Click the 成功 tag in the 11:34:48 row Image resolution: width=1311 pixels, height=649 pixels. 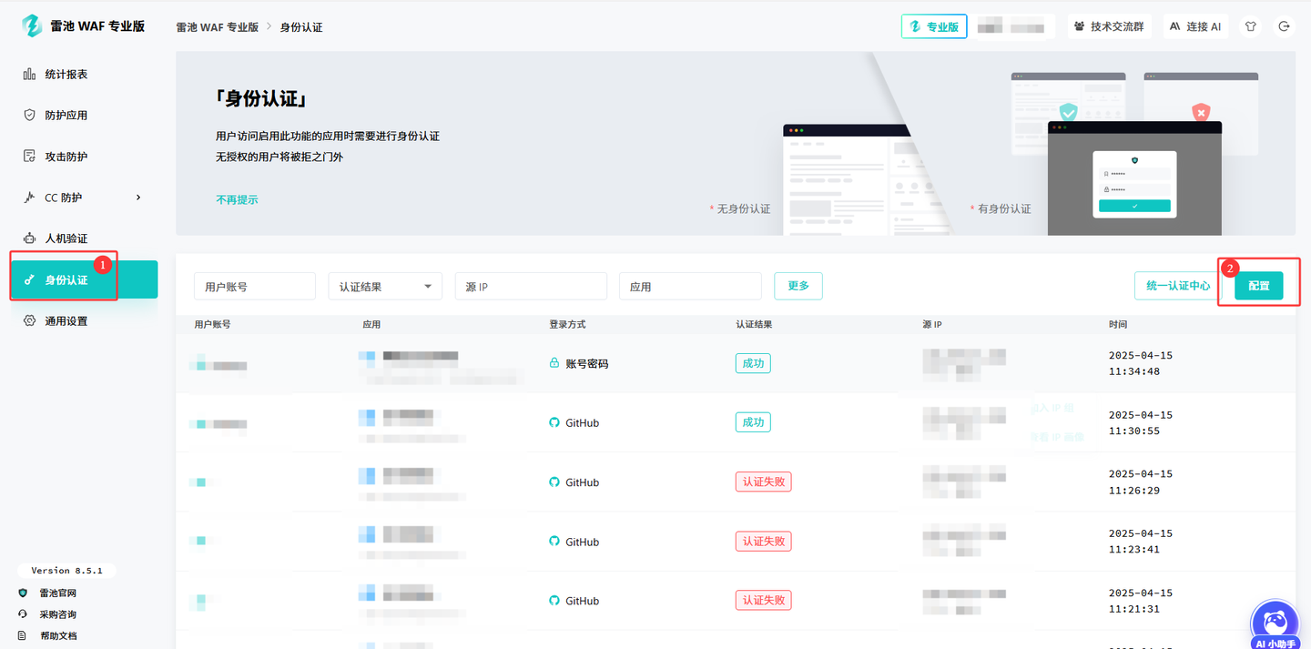pos(753,363)
